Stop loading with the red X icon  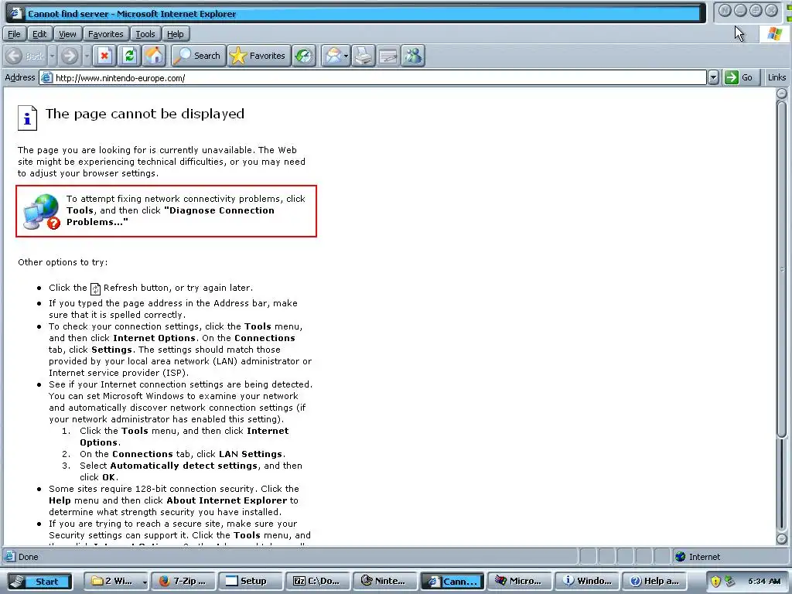pos(104,56)
